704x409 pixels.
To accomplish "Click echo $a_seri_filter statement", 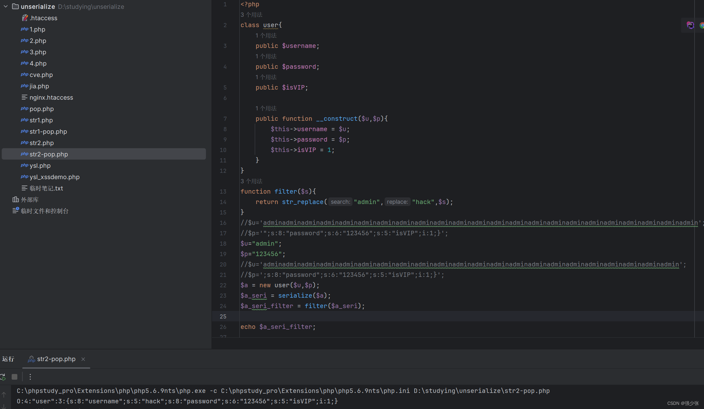I will click(x=278, y=327).
